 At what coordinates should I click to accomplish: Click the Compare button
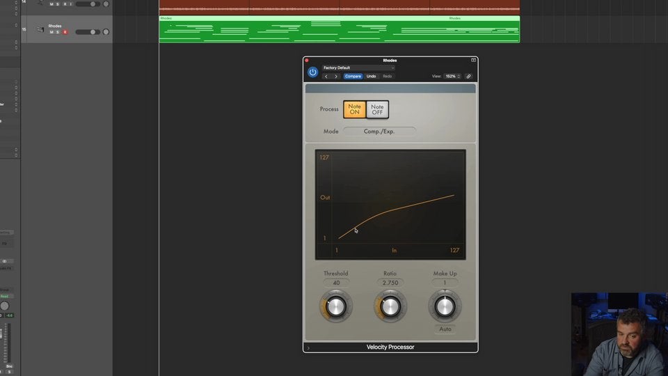353,76
